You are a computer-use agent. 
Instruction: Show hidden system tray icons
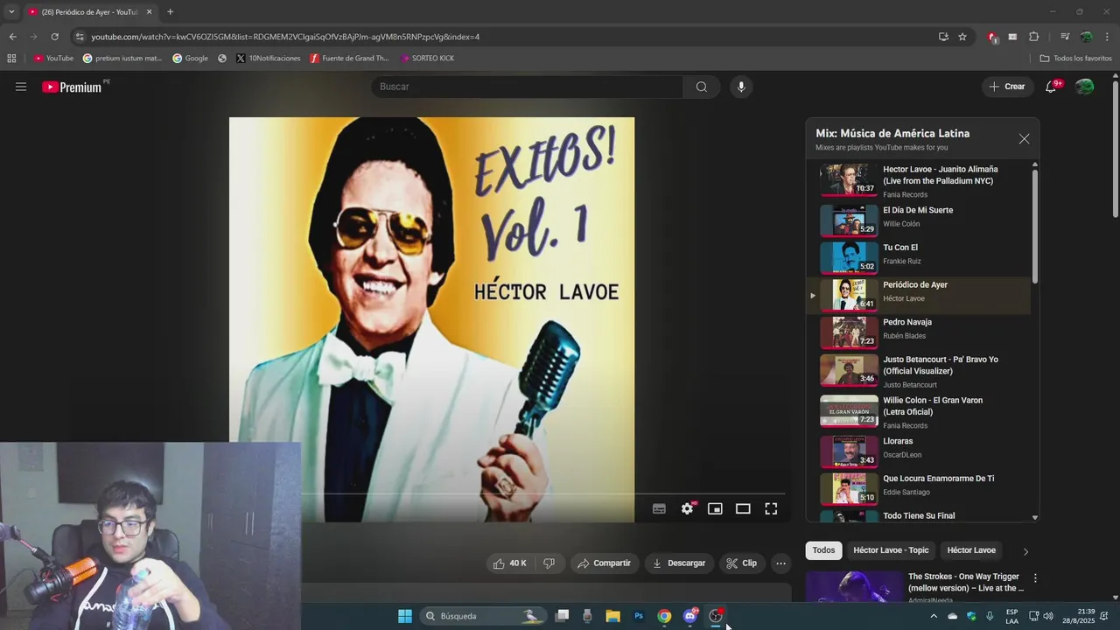coord(933,616)
